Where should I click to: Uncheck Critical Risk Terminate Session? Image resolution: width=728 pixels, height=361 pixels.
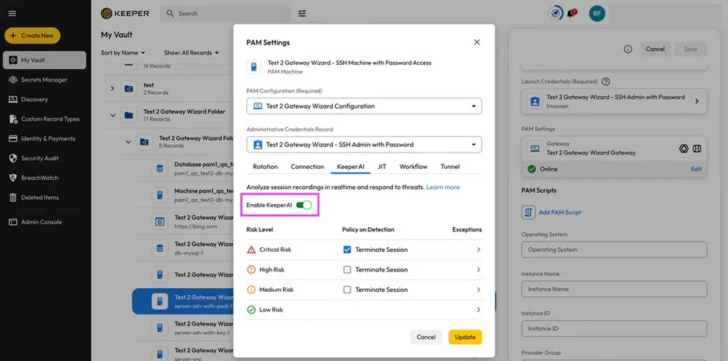click(347, 250)
